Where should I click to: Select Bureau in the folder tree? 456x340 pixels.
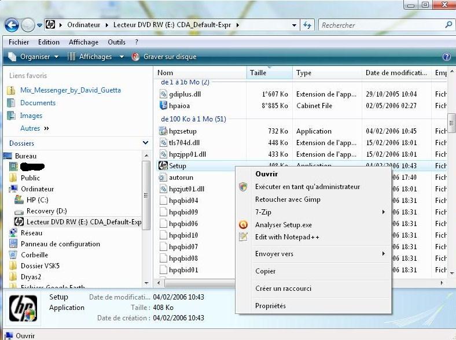(x=25, y=156)
